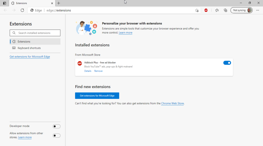The image size is (263, 146).
Task: Click the Not syncing profile button
Action: 241,10
